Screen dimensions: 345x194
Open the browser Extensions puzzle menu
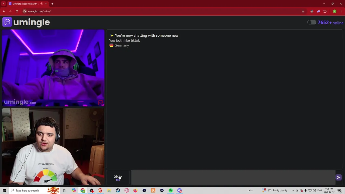click(x=325, y=11)
